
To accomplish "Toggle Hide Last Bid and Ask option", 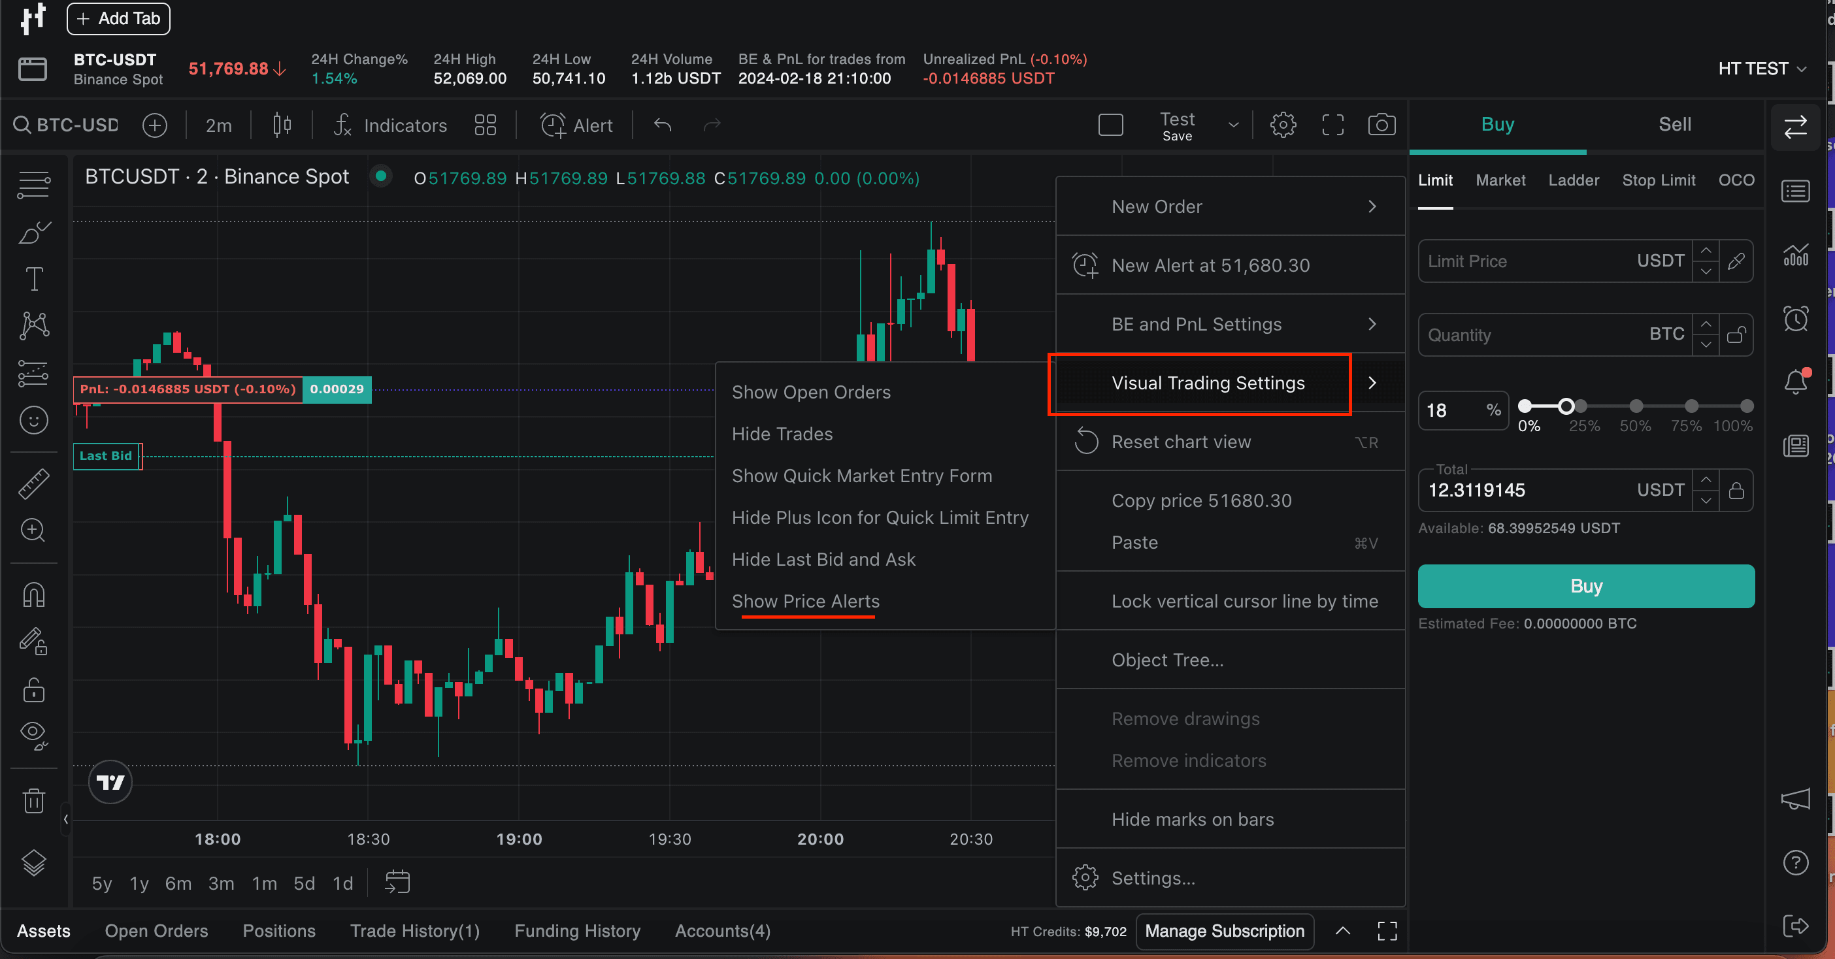I will (823, 560).
